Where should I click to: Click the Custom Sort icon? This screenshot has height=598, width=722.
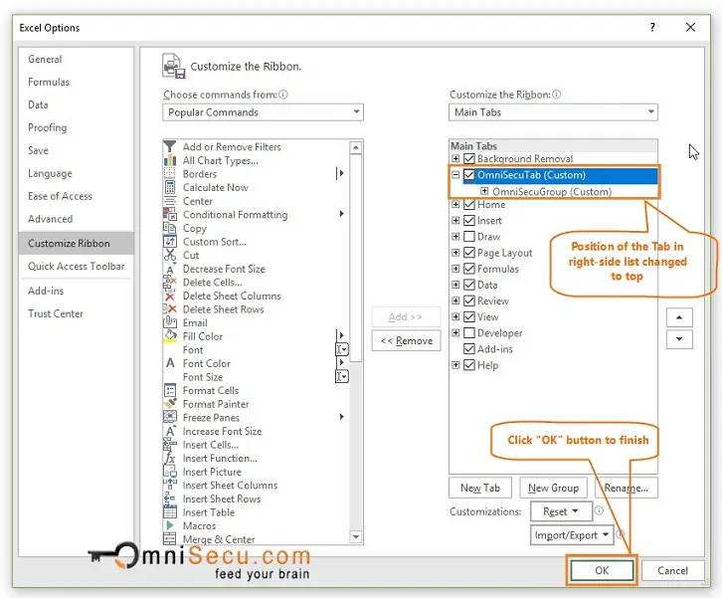pos(170,242)
